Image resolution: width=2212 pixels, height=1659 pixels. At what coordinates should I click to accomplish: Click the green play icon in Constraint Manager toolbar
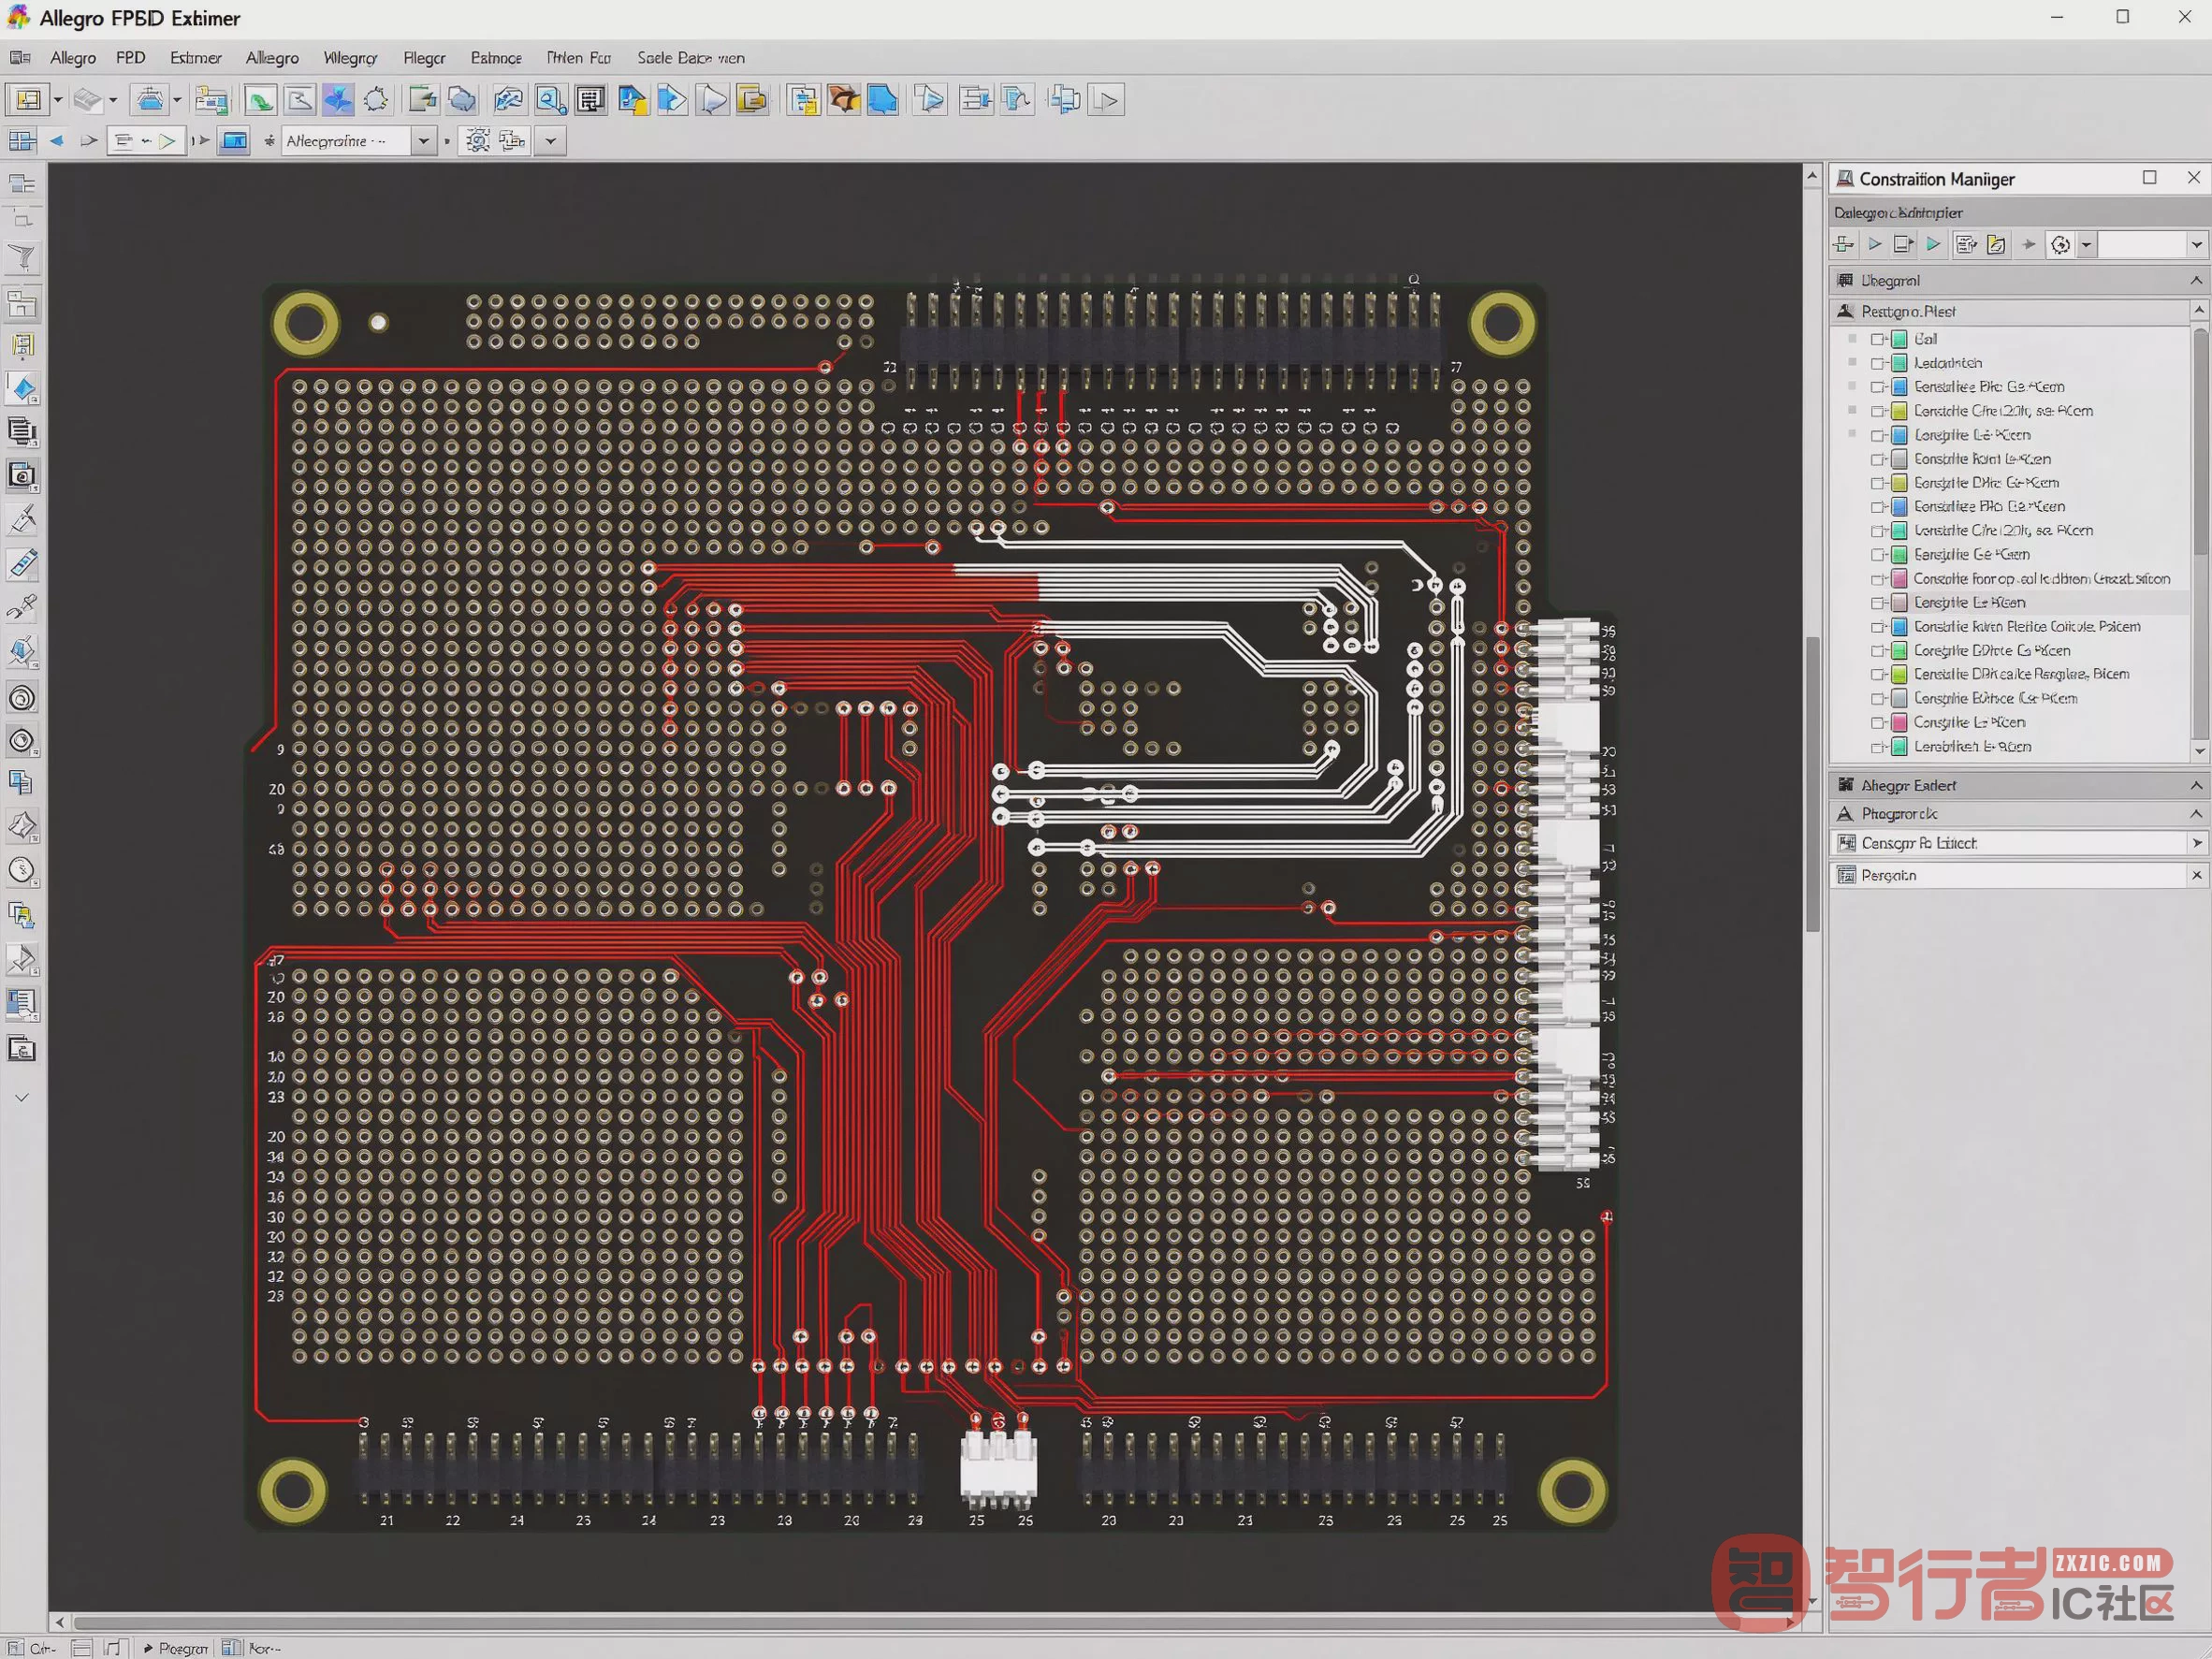[x=1933, y=244]
